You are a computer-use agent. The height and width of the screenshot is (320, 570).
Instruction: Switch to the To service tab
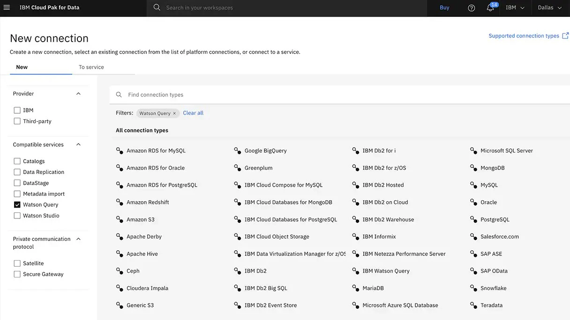coord(91,67)
